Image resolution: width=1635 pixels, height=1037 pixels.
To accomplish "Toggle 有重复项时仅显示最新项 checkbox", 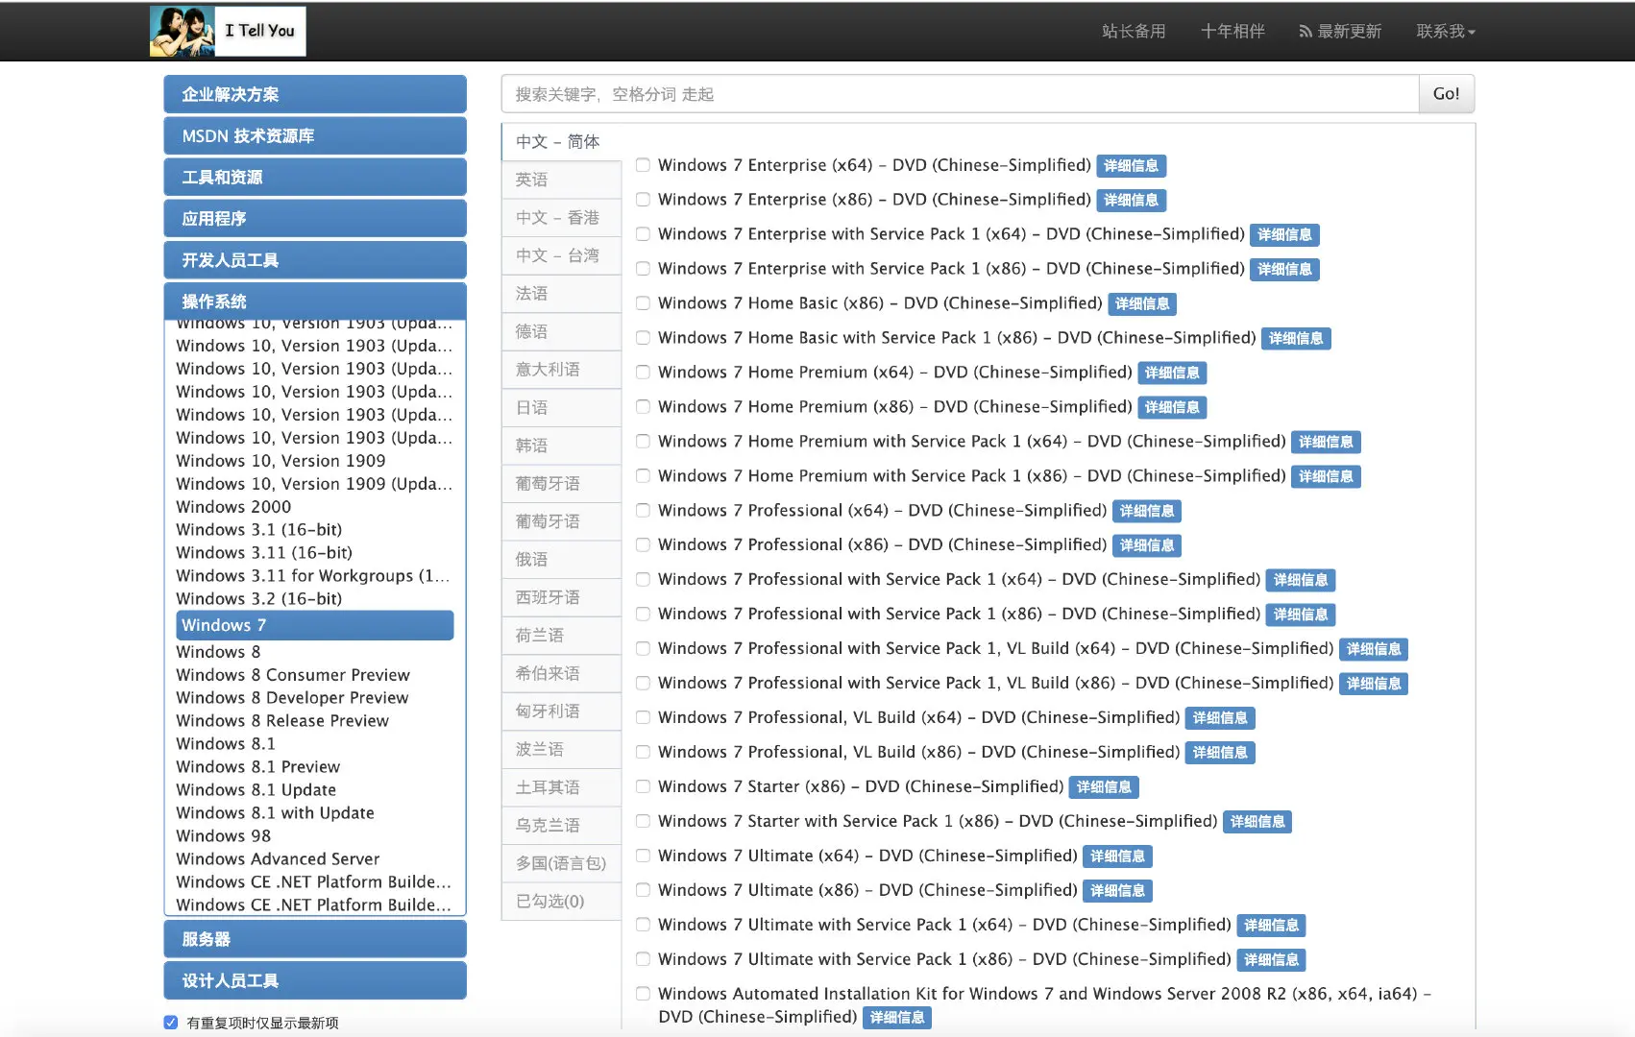I will [171, 1023].
